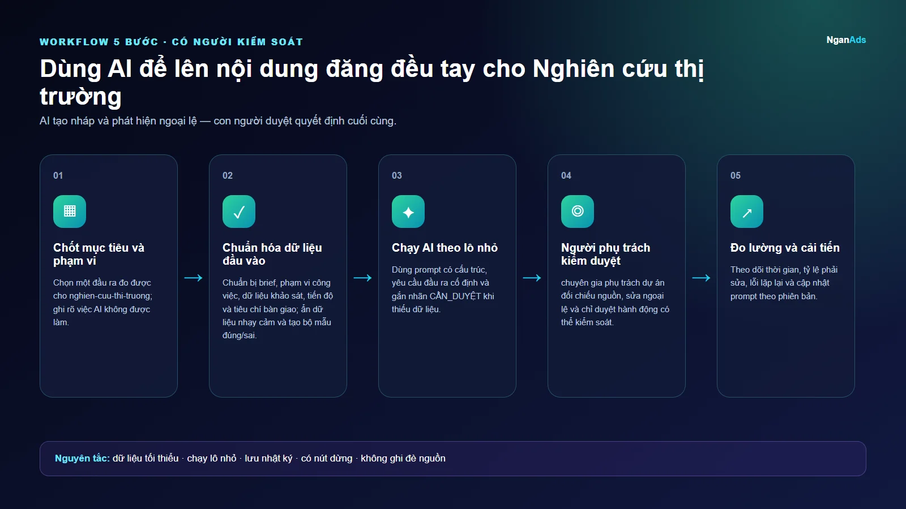The width and height of the screenshot is (906, 509).
Task: Select the 'Chốt mục tiêu và phạm vi' heading
Action: click(x=99, y=254)
